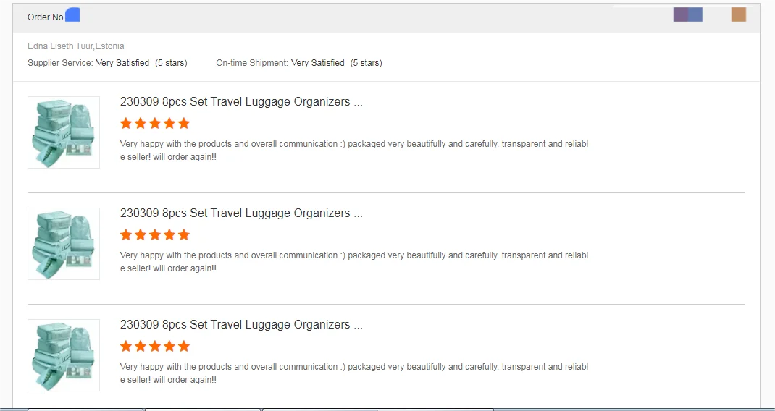Viewport: 775px width, 411px height.
Task: Click the second review's five-star rating
Action: pyautogui.click(x=155, y=234)
